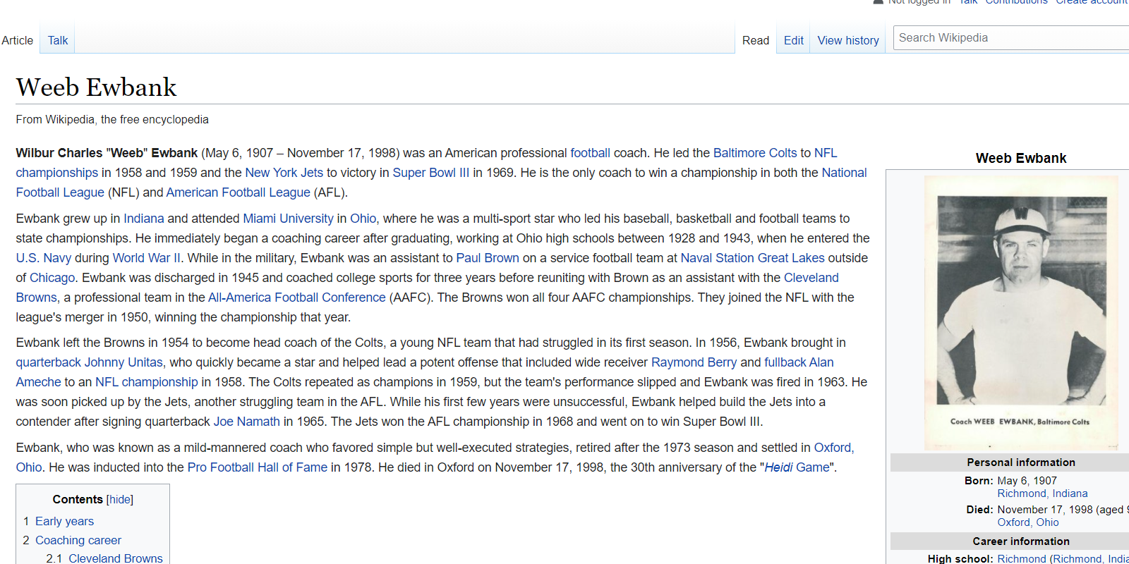Image resolution: width=1129 pixels, height=564 pixels.
Task: Click the 'Career information' infobox header
Action: 1020,541
